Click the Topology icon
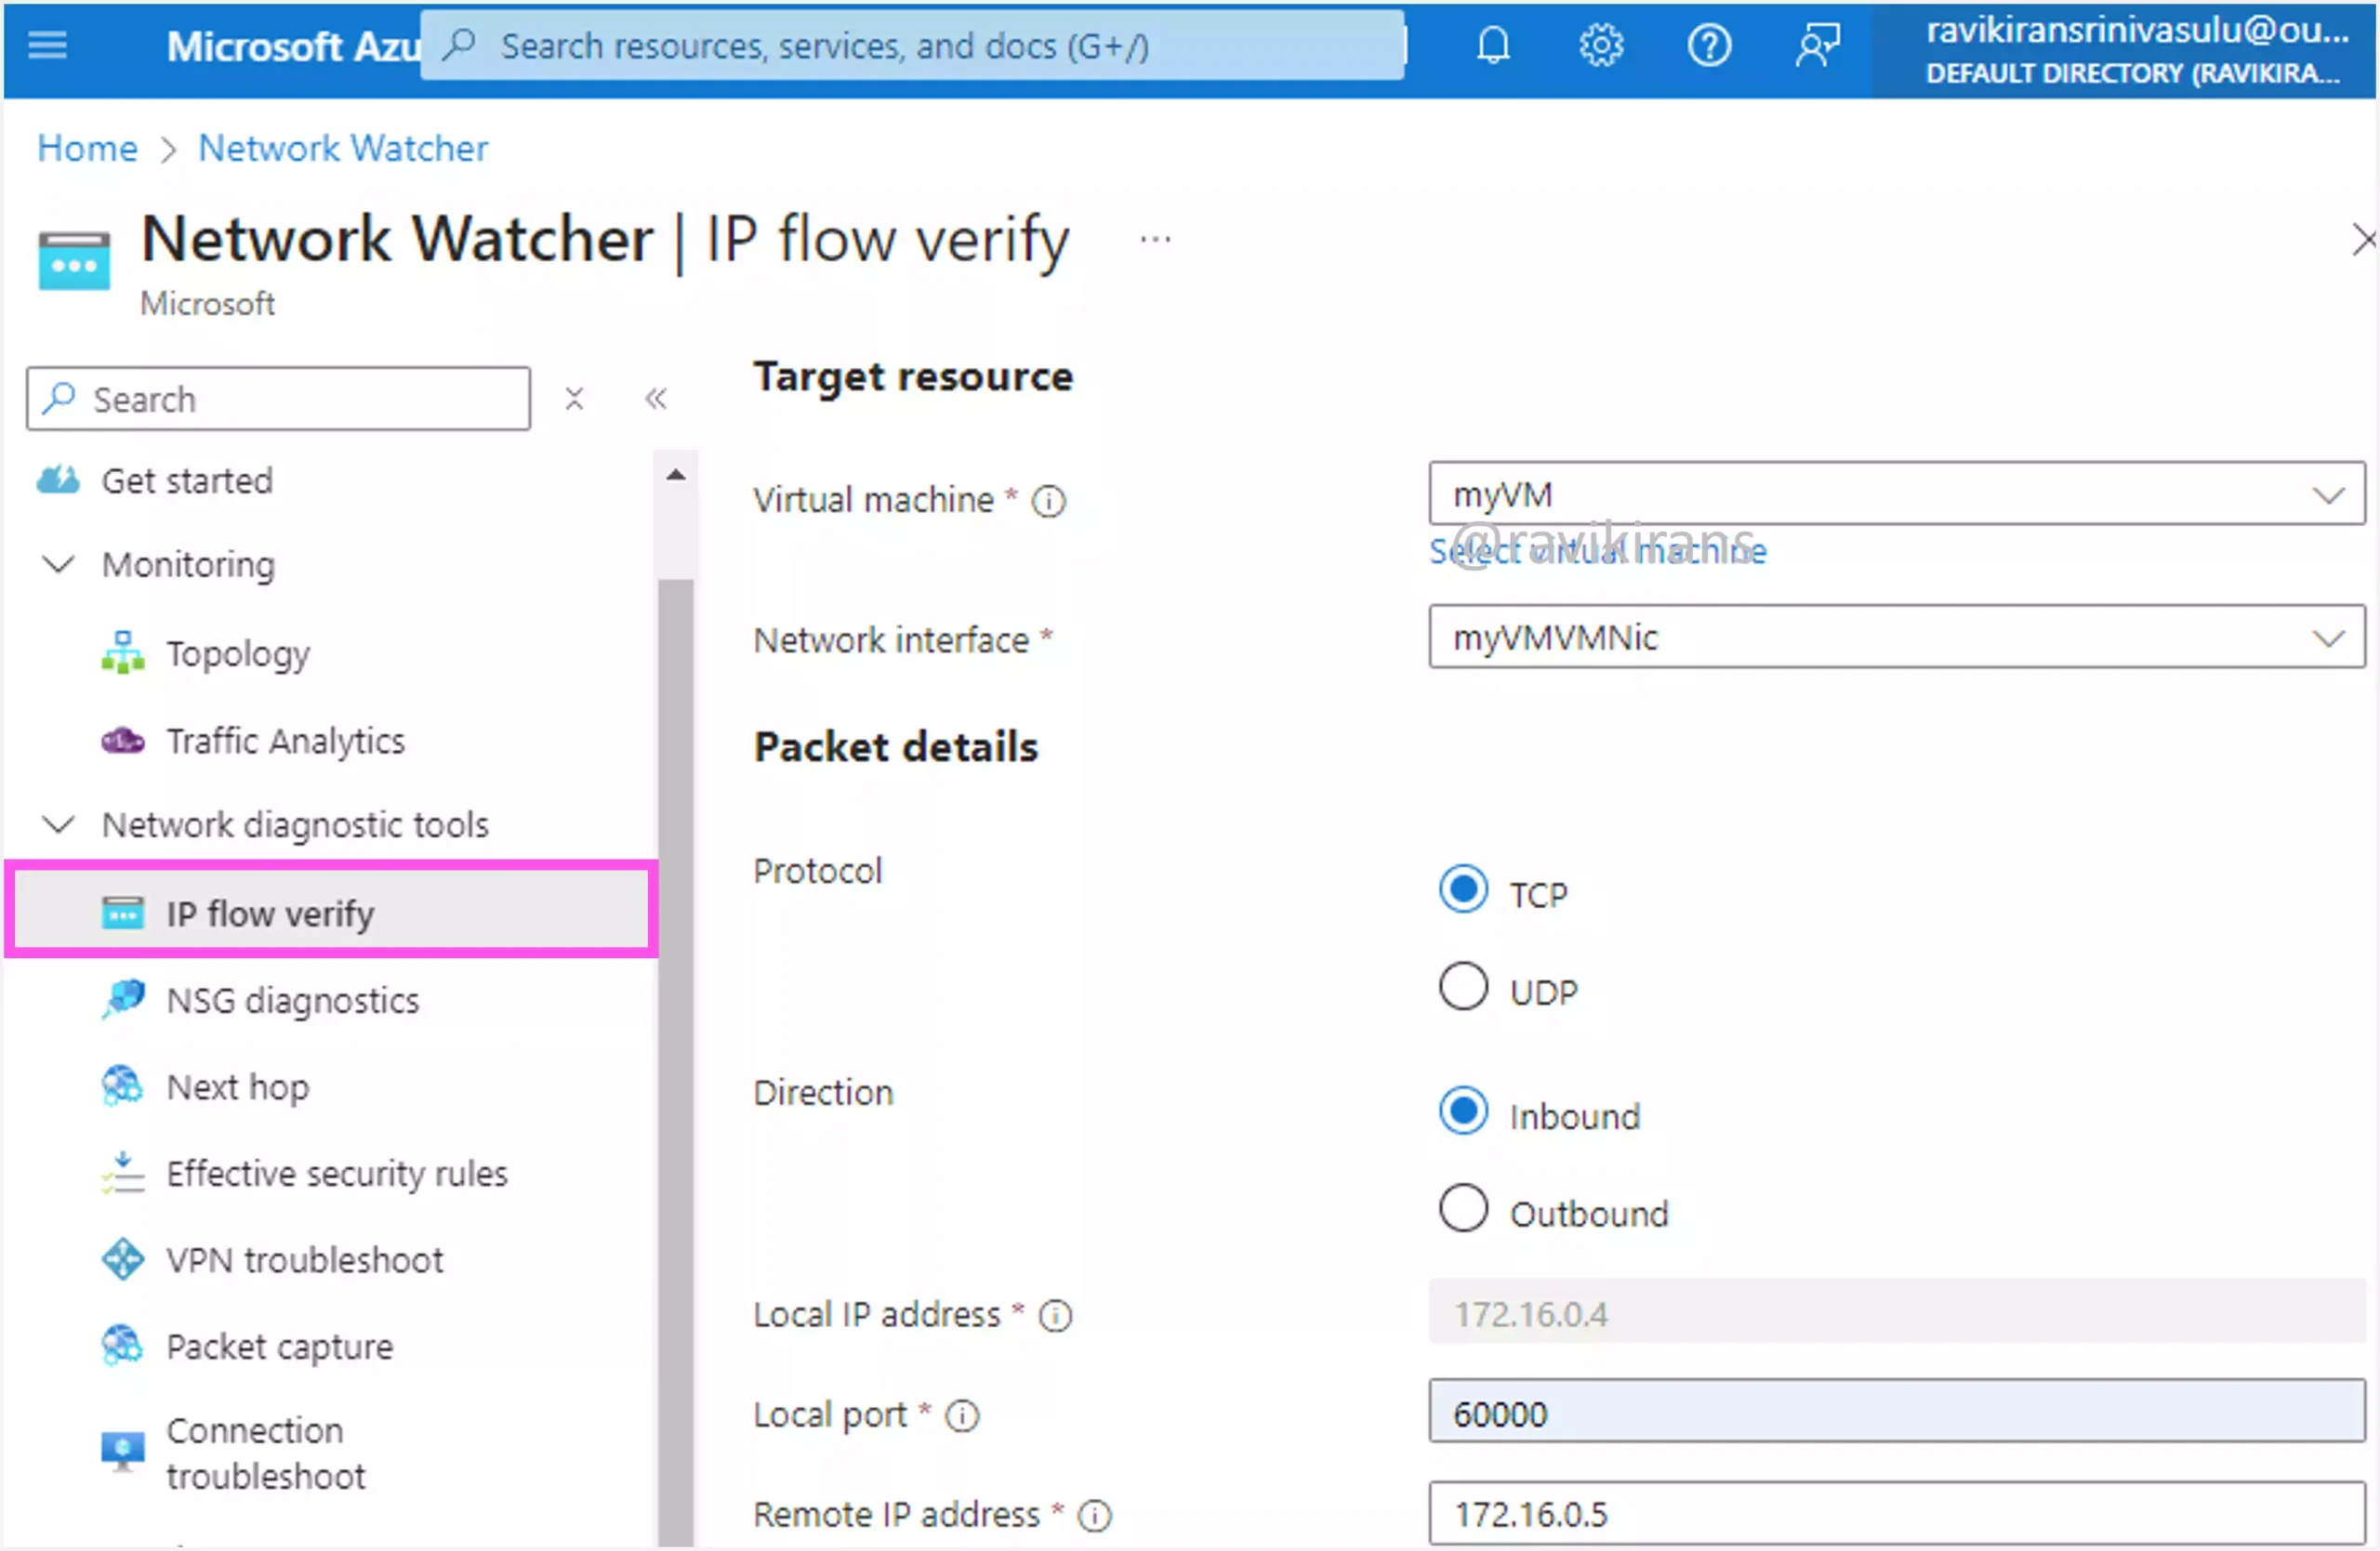 tap(123, 652)
